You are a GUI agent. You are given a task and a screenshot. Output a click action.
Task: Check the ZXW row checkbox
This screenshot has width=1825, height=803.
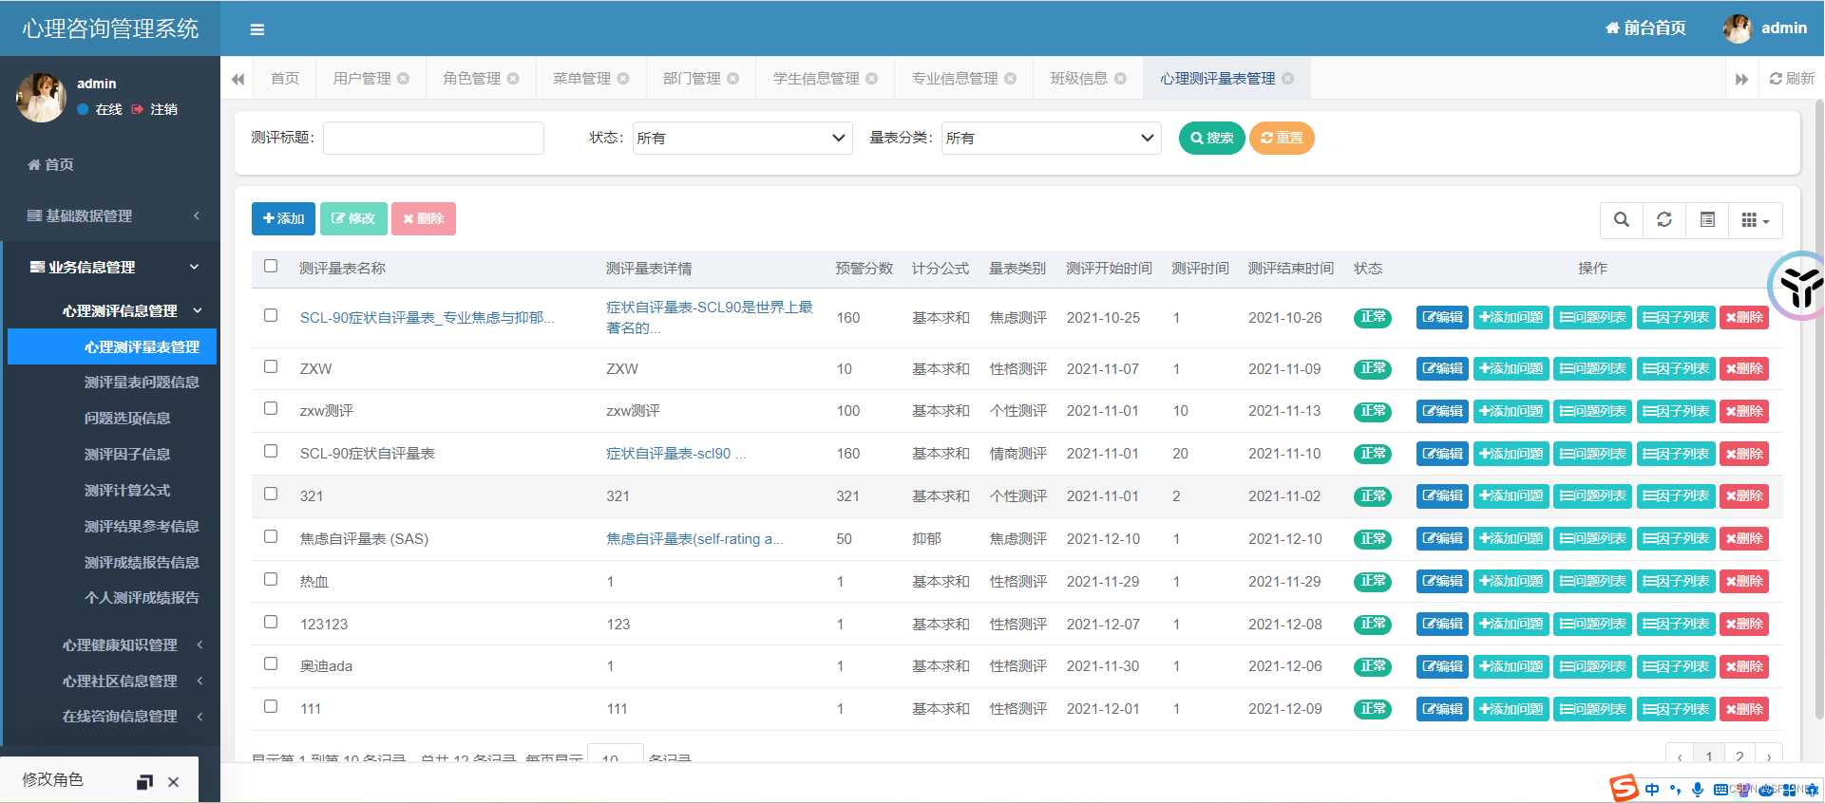(x=271, y=366)
